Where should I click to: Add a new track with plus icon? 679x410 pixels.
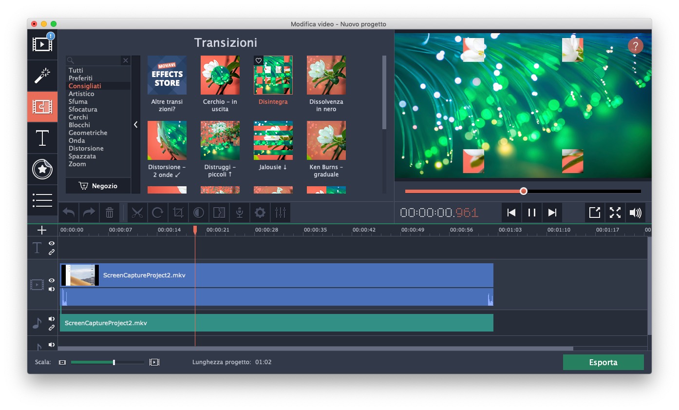pos(42,230)
